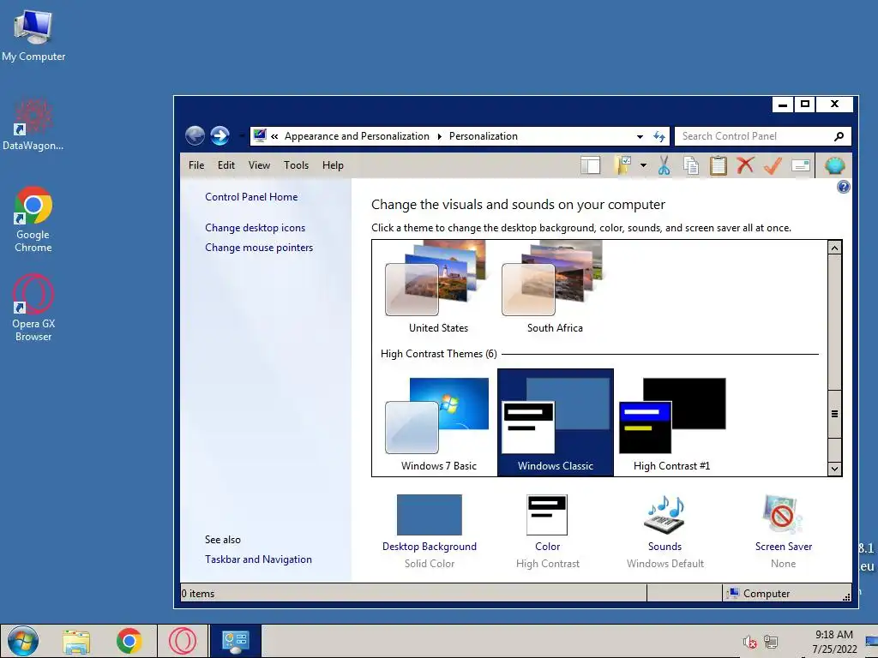Open the Color settings icon
The image size is (878, 658).
click(x=547, y=515)
